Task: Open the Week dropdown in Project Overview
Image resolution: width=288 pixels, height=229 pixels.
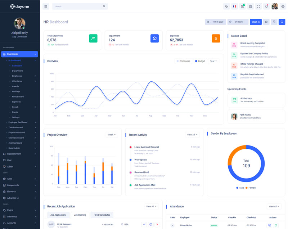Action: [x=112, y=135]
